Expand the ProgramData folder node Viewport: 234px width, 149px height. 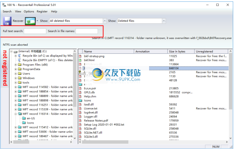pos(16,69)
